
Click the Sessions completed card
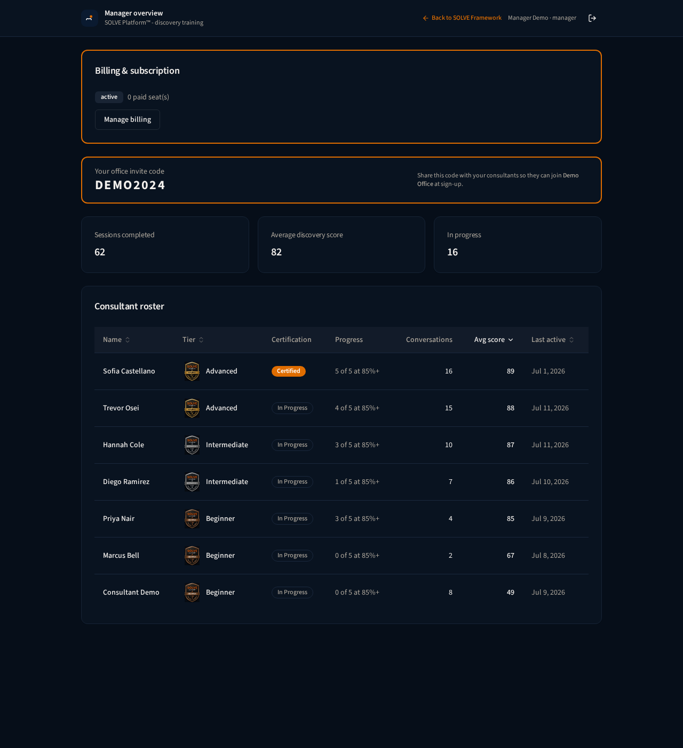(165, 245)
